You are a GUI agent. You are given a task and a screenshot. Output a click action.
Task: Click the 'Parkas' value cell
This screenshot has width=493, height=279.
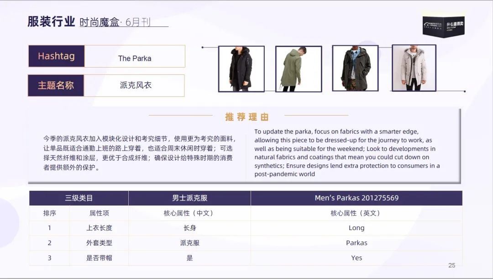click(x=357, y=243)
